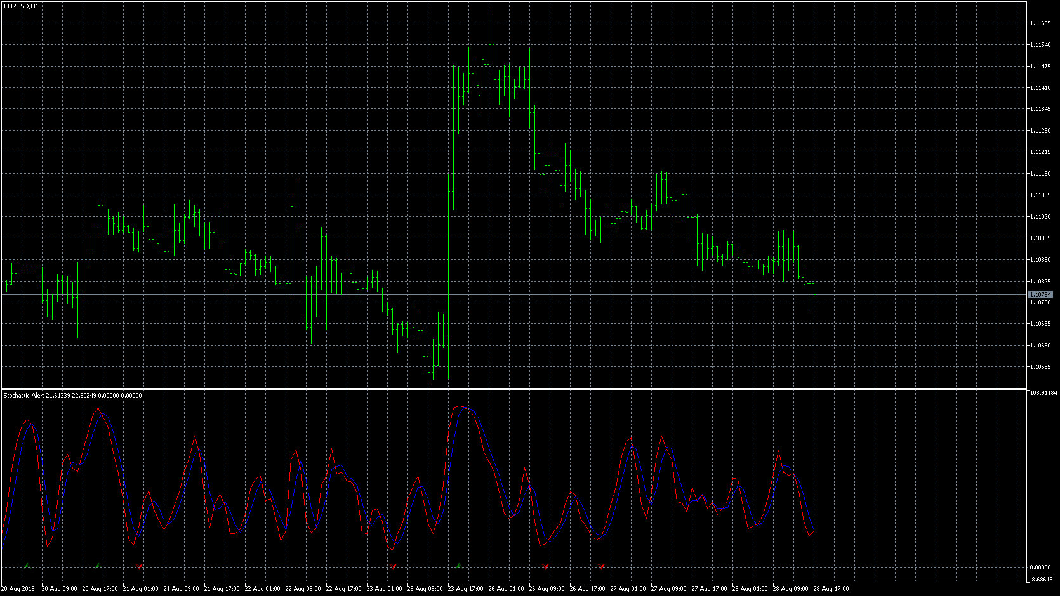Click the indicator scale value 103.91184
The width and height of the screenshot is (1060, 596).
1043,393
